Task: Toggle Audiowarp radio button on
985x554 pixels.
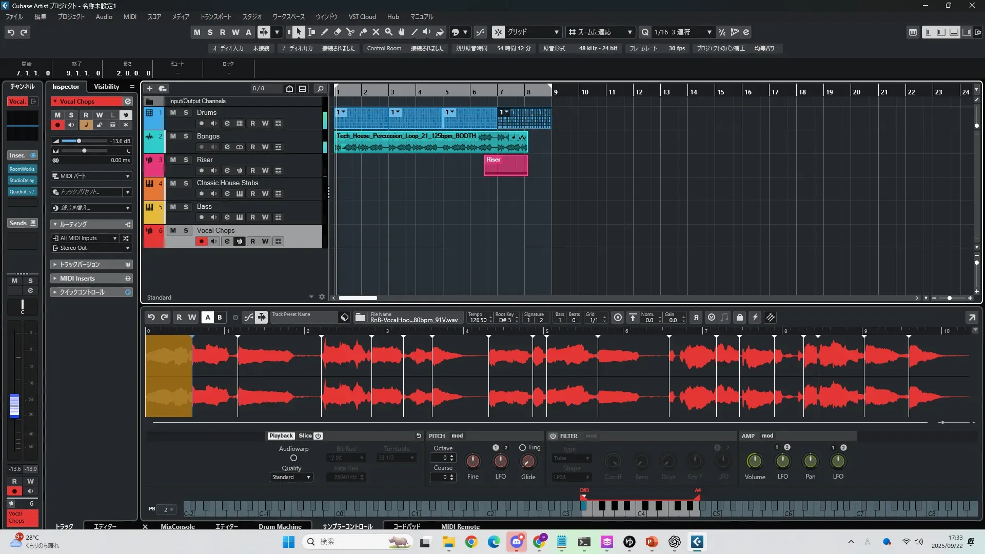Action: click(293, 458)
